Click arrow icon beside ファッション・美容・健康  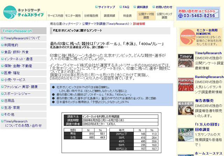point(2,87)
